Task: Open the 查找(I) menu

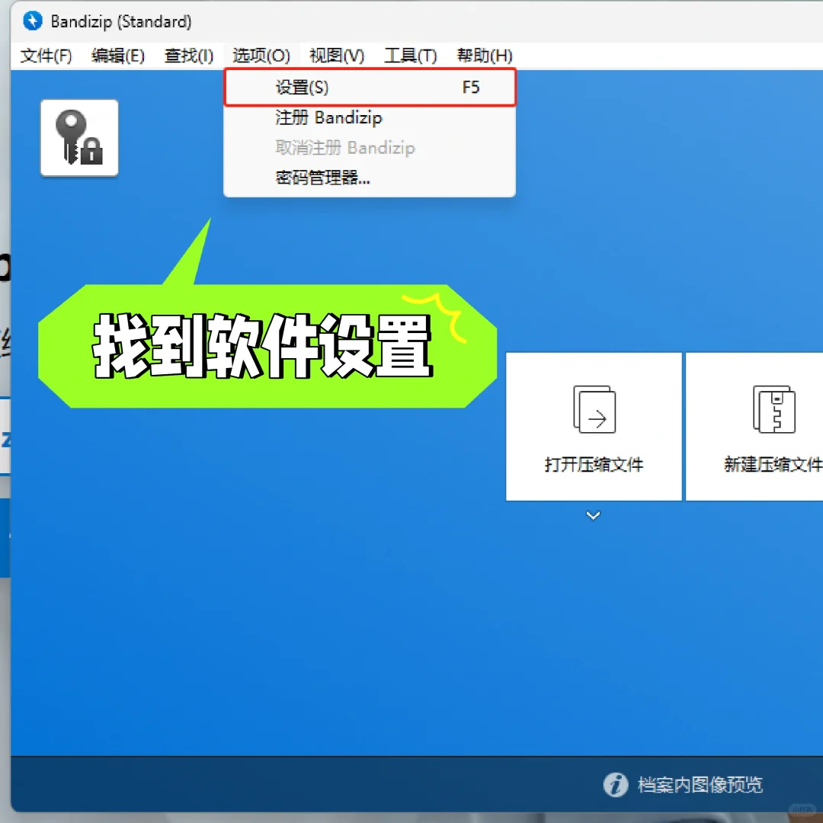Action: click(187, 56)
